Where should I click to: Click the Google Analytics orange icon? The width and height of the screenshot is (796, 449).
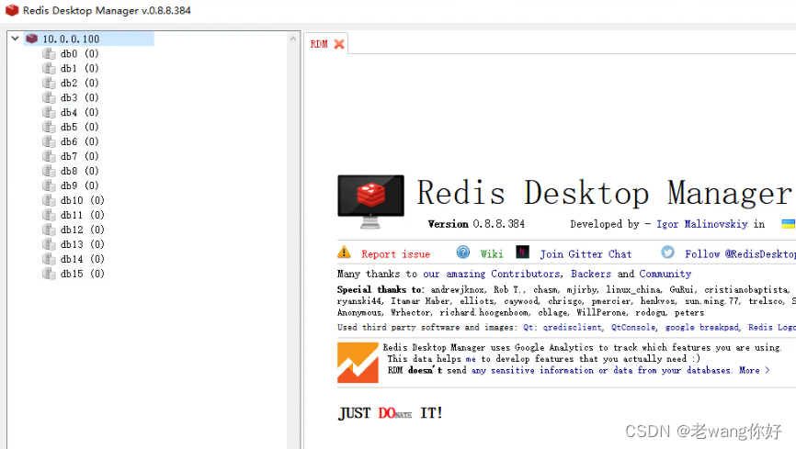(358, 363)
